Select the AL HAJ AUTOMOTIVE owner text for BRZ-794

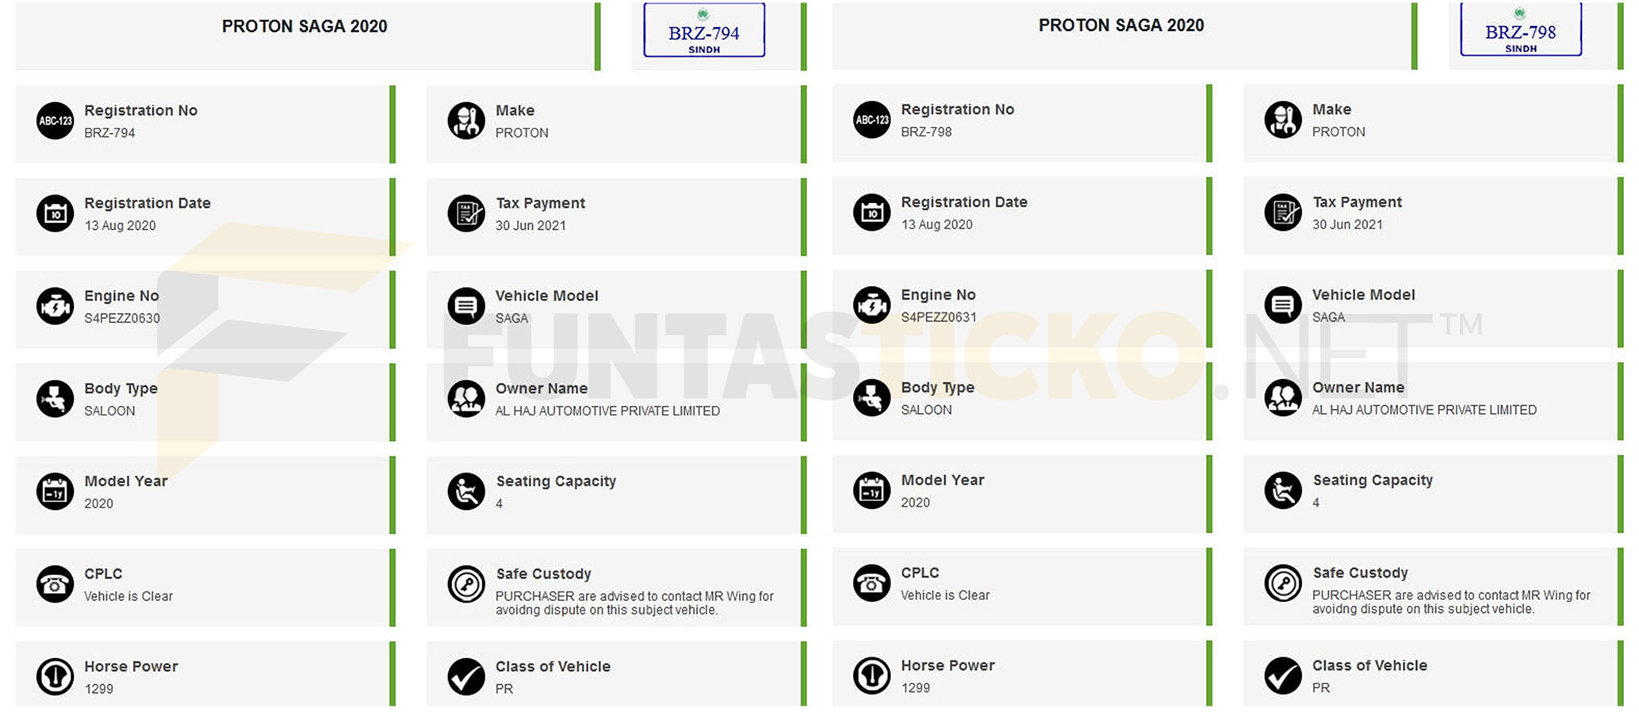[x=607, y=411]
